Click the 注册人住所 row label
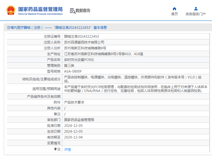 pos(52,48)
